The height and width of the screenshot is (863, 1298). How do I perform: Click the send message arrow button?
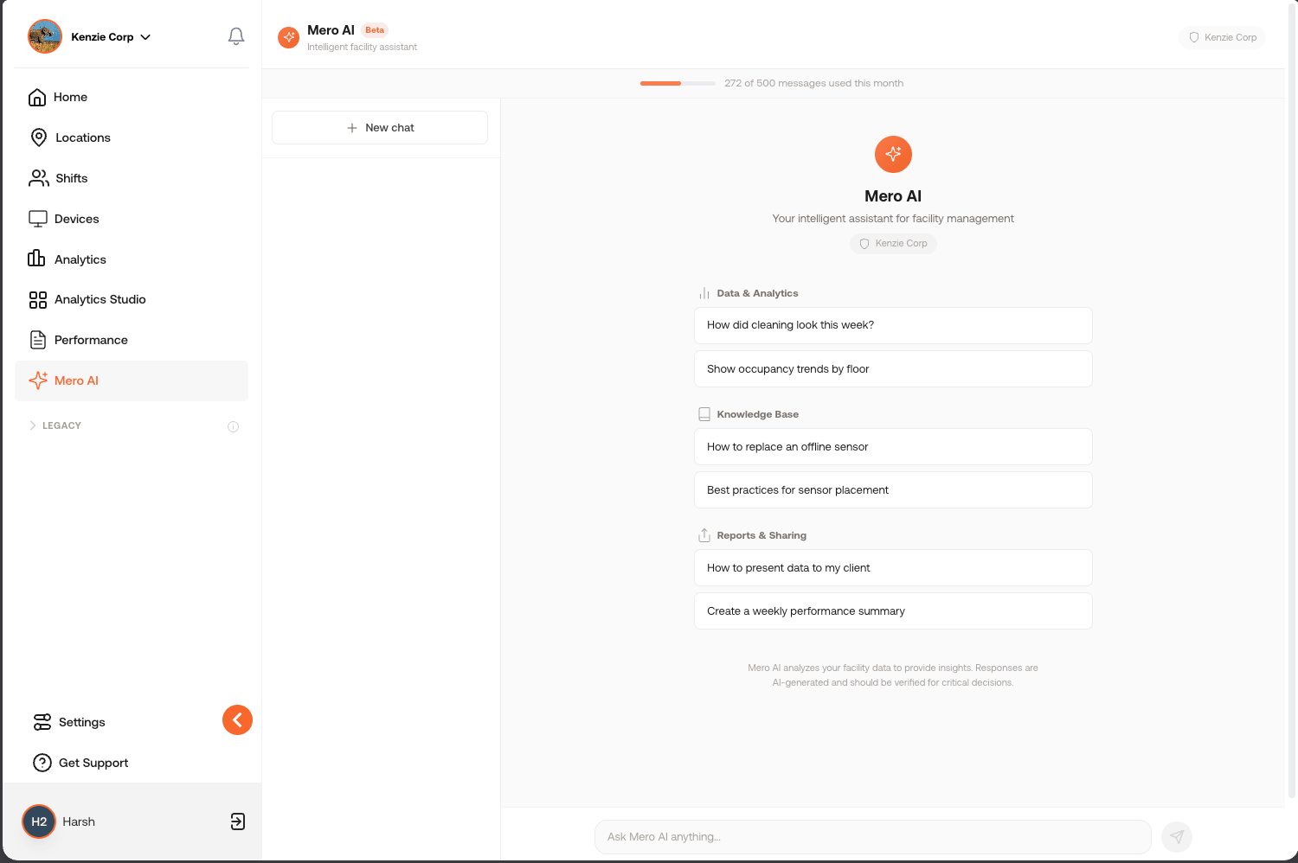pyautogui.click(x=1177, y=836)
